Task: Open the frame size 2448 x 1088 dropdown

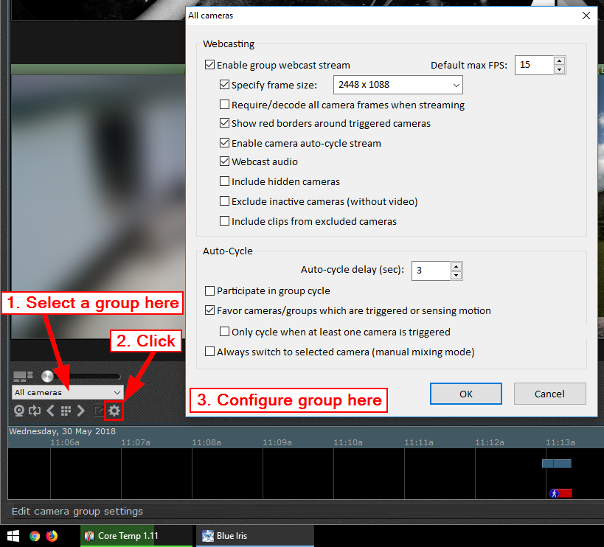Action: [398, 85]
